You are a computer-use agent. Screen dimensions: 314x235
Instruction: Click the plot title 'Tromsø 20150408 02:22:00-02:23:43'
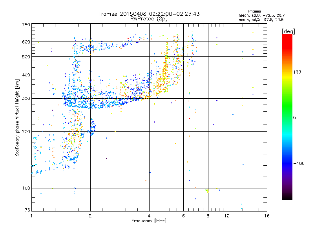click(x=149, y=14)
